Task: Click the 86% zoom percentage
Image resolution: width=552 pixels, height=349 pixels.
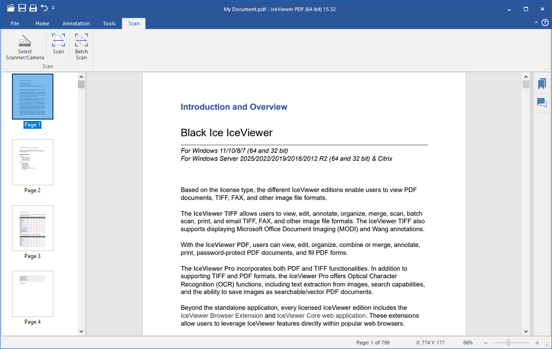Action: pos(468,343)
